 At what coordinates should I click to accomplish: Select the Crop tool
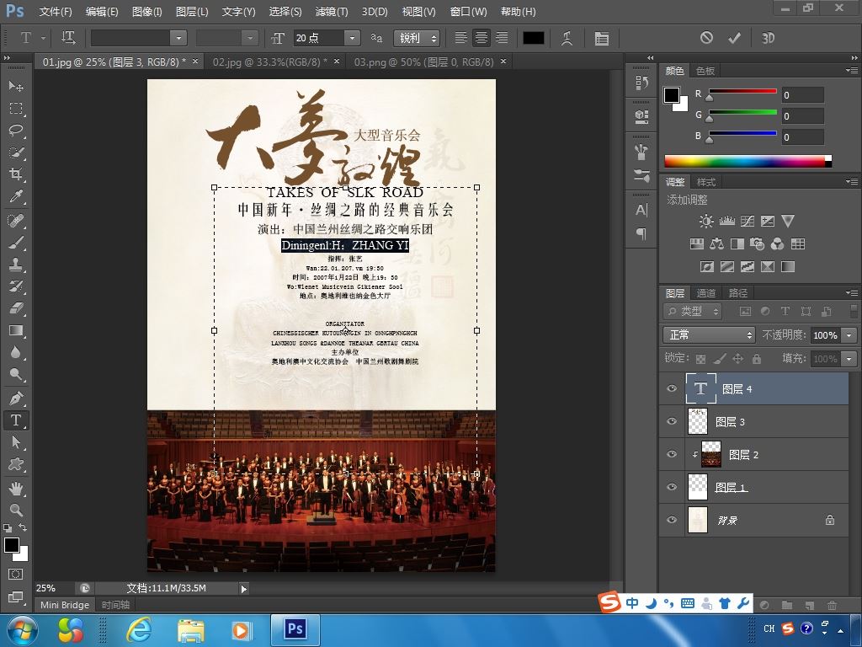[16, 174]
